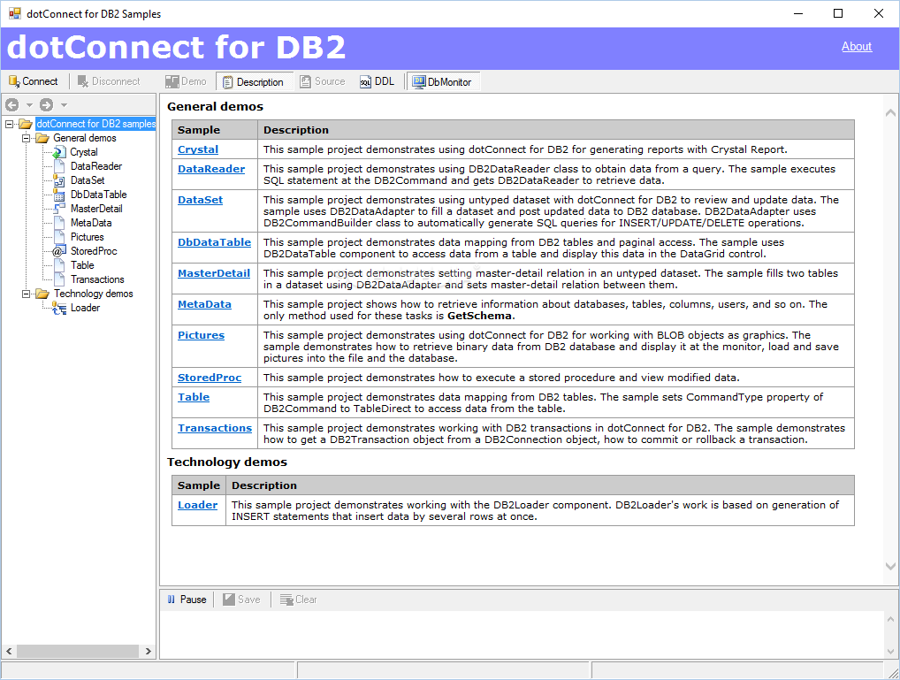Open the DbDataTable sample link in table
900x680 pixels.
[x=214, y=242]
